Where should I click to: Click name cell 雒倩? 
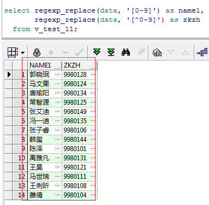tap(36, 195)
